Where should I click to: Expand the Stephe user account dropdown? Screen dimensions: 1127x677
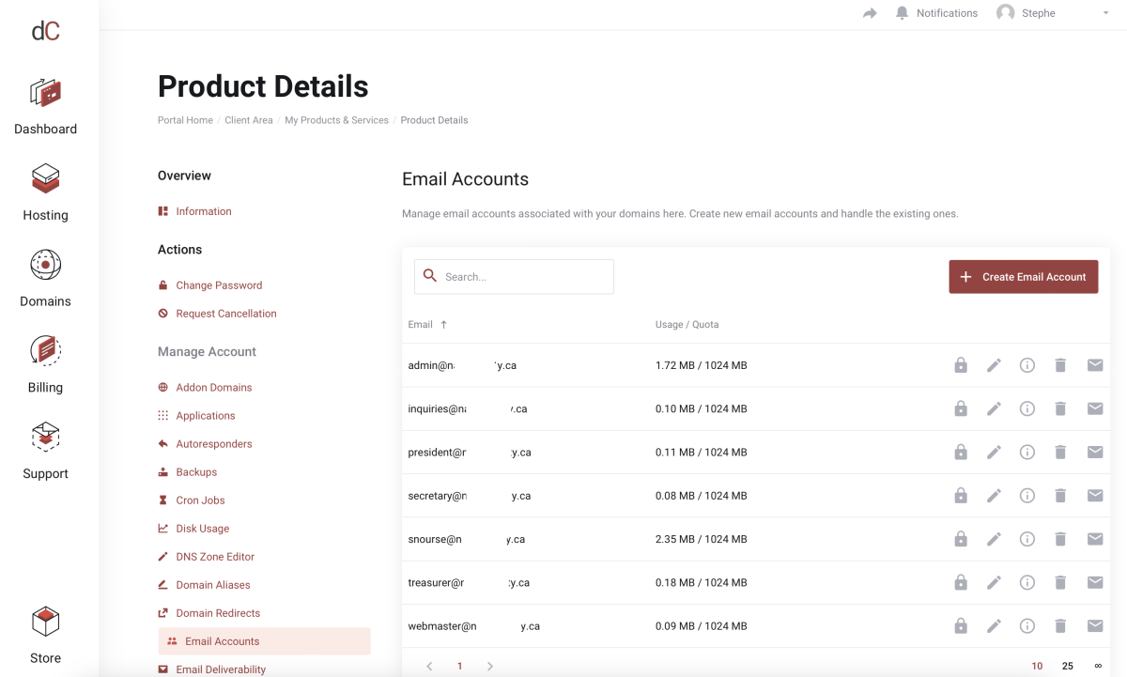tap(1105, 13)
